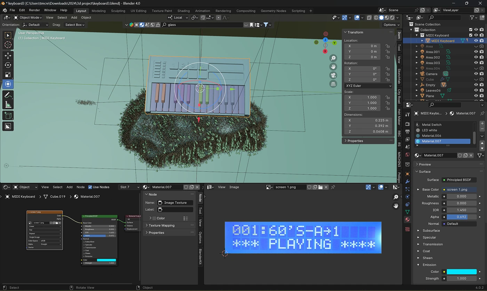This screenshot has width=487, height=291.
Task: Select the Measure tool
Action: point(8,104)
